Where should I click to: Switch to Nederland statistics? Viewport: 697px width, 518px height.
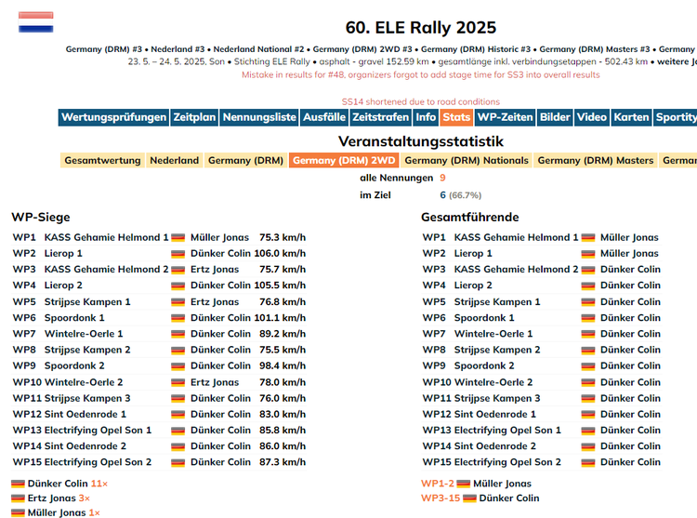tap(175, 161)
